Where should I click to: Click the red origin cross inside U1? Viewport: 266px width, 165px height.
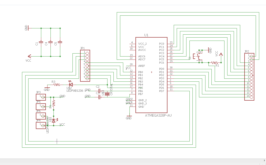pyautogui.click(x=151, y=72)
